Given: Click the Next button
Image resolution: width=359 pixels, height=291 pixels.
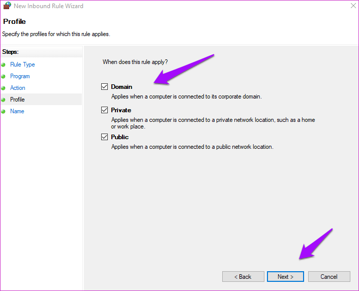Looking at the screenshot, I should point(285,277).
